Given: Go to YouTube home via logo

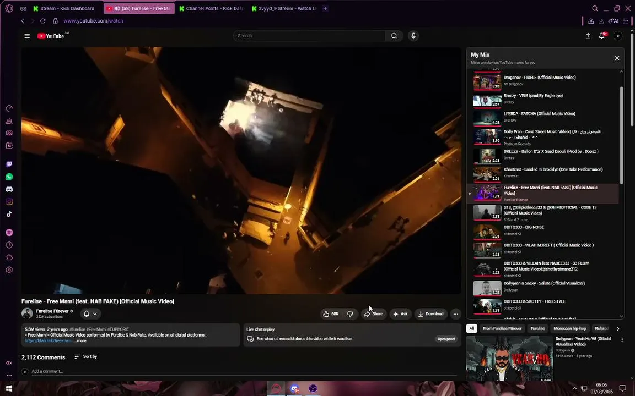Looking at the screenshot, I should point(51,36).
